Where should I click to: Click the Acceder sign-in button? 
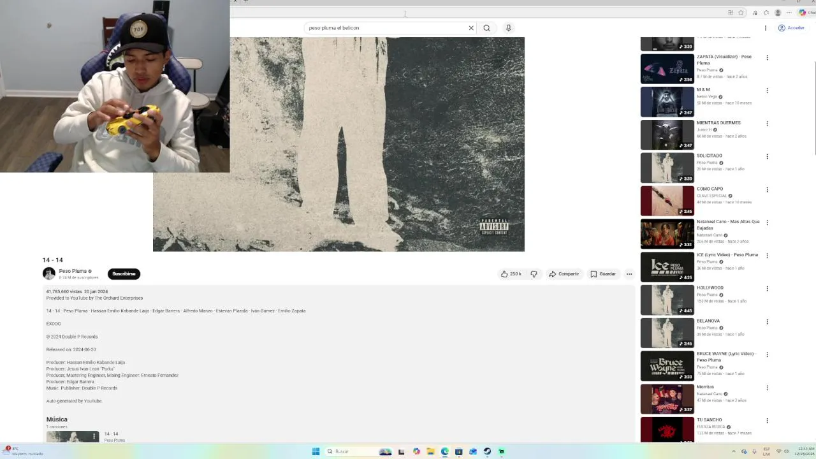click(791, 28)
